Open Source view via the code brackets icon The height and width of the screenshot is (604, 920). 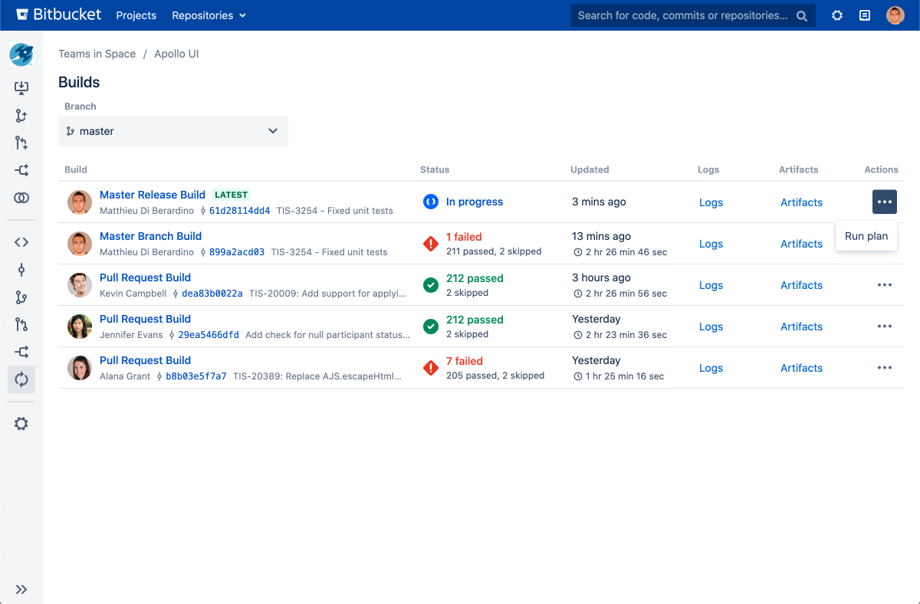(21, 242)
